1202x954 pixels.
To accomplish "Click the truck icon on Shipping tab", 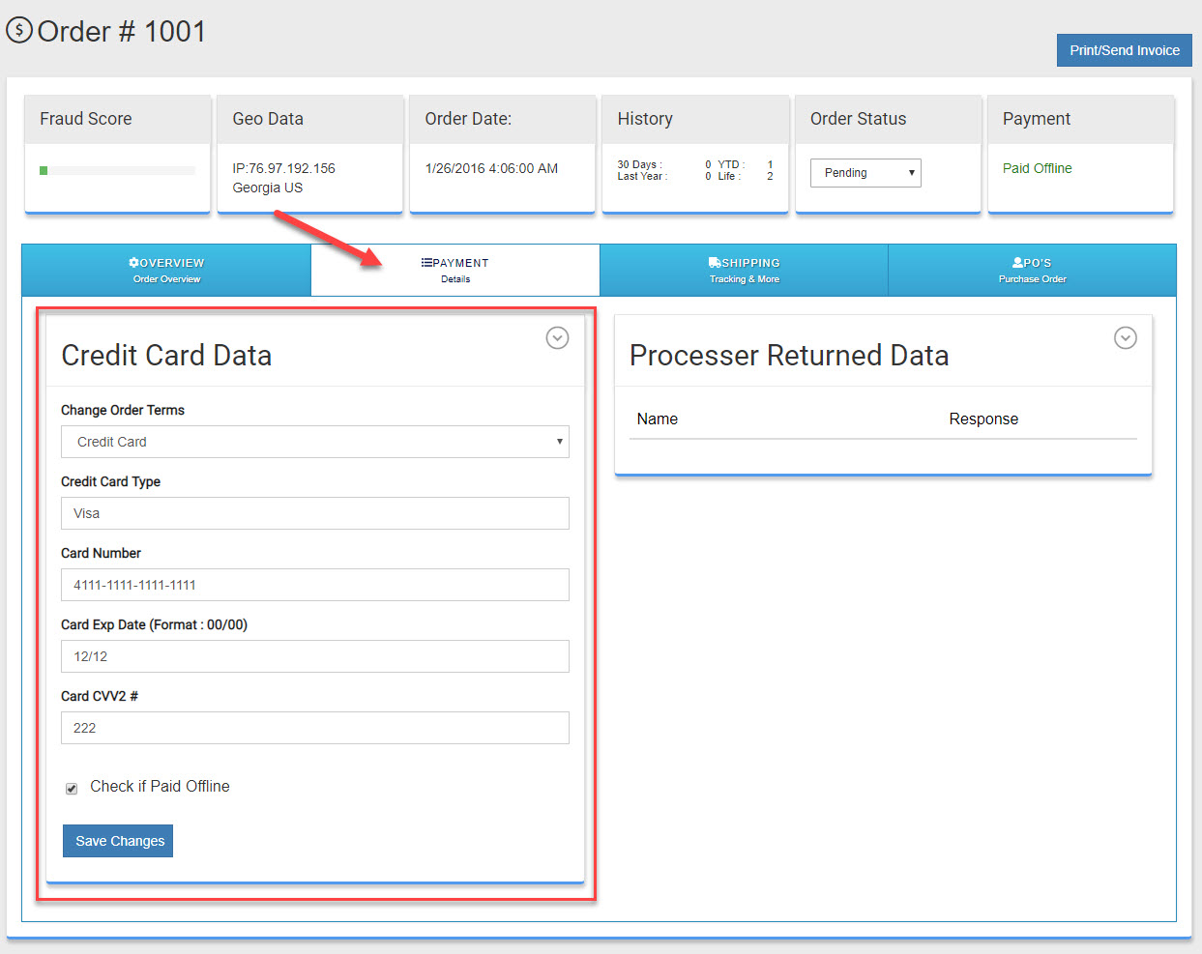I will click(714, 263).
